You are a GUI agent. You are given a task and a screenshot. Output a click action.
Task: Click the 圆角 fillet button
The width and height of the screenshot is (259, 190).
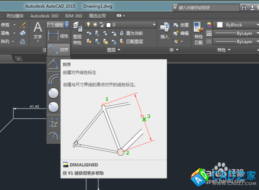click(5, 33)
